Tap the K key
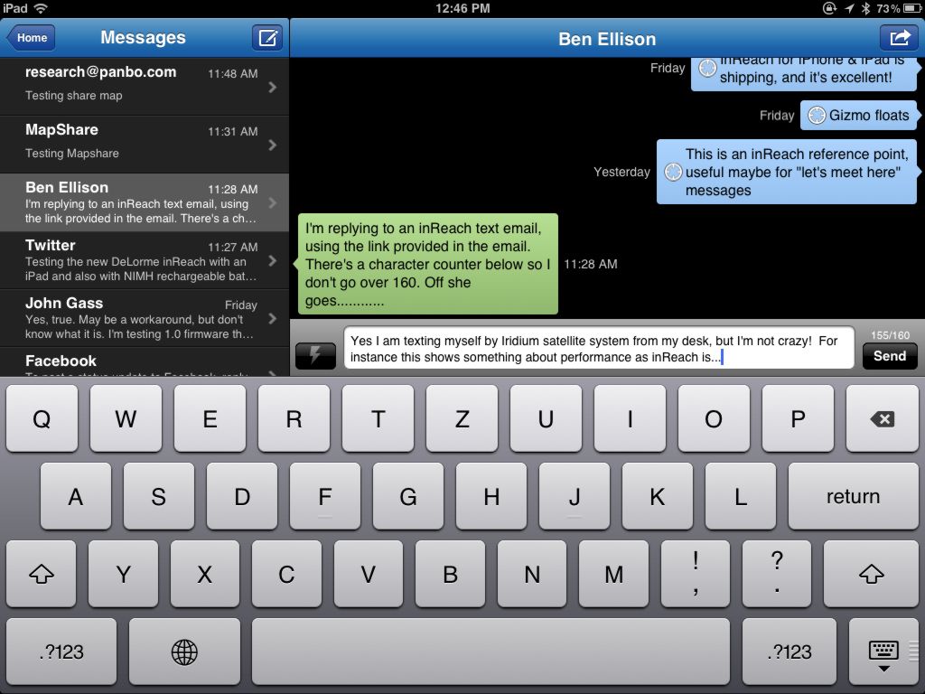Image resolution: width=925 pixels, height=694 pixels. click(x=658, y=496)
